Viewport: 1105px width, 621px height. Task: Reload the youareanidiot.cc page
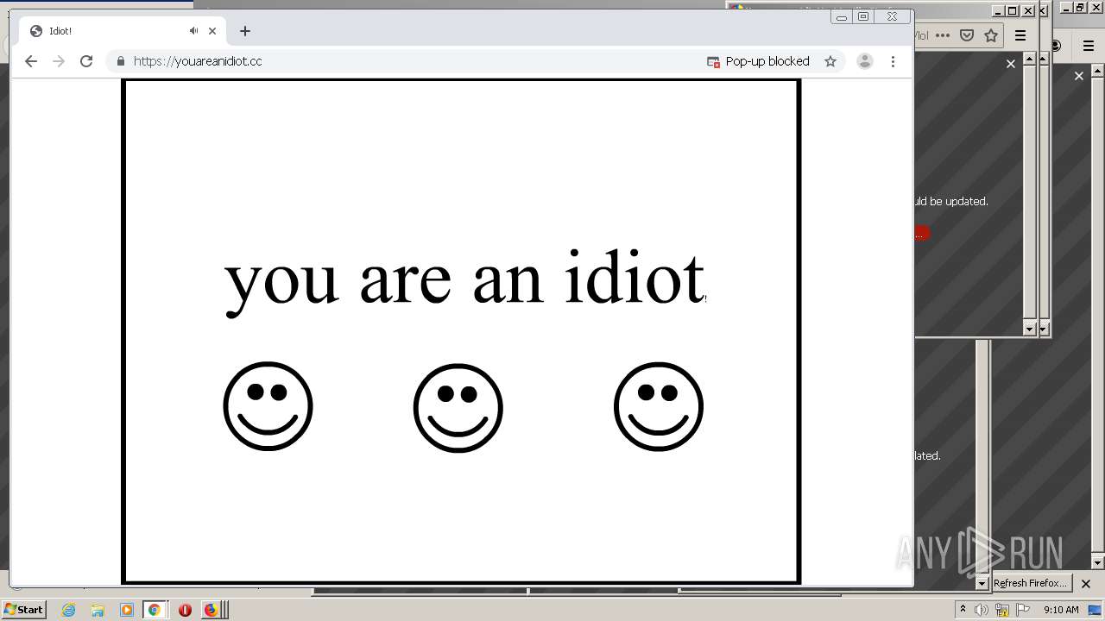tap(86, 61)
